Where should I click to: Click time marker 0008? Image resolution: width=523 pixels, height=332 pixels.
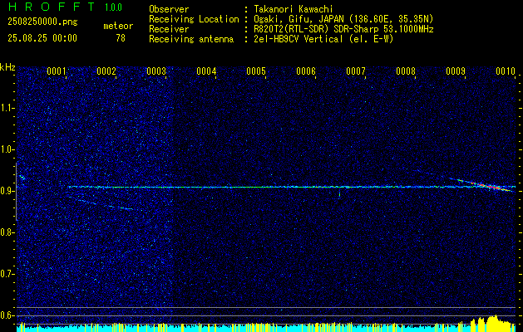406,71
